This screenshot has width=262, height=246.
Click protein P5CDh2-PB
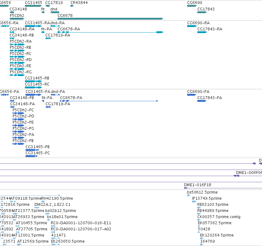coord(23,141)
